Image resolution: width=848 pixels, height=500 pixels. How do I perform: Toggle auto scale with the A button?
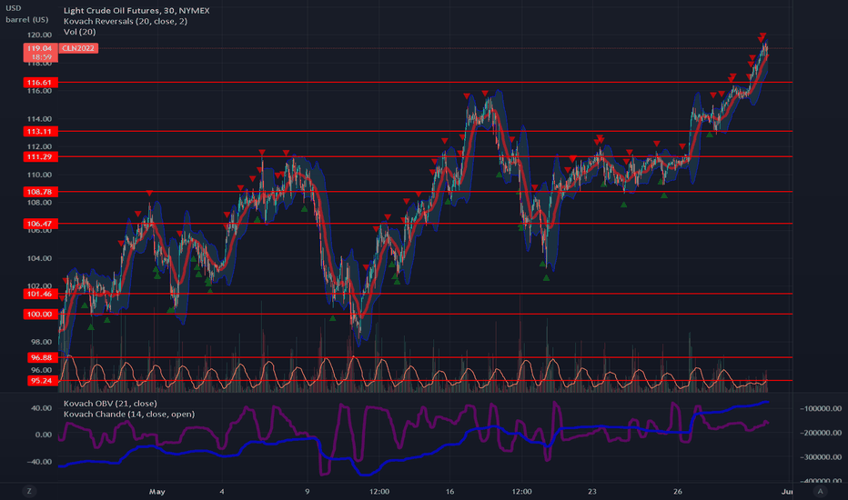[x=820, y=491]
